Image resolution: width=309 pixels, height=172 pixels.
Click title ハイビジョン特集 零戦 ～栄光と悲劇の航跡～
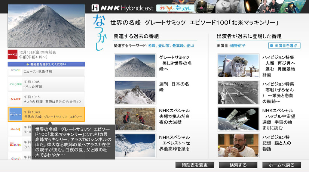tap(278, 93)
